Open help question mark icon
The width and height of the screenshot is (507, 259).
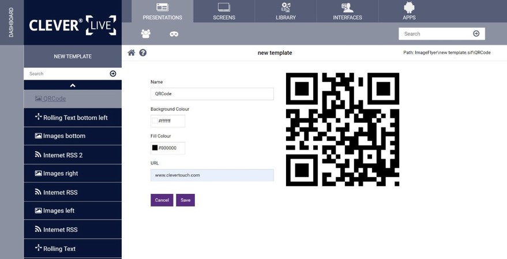pyautogui.click(x=143, y=52)
